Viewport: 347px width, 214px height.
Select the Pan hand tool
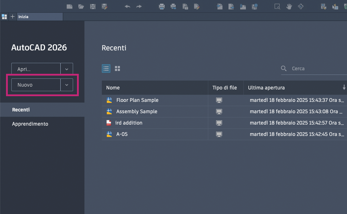289,7
